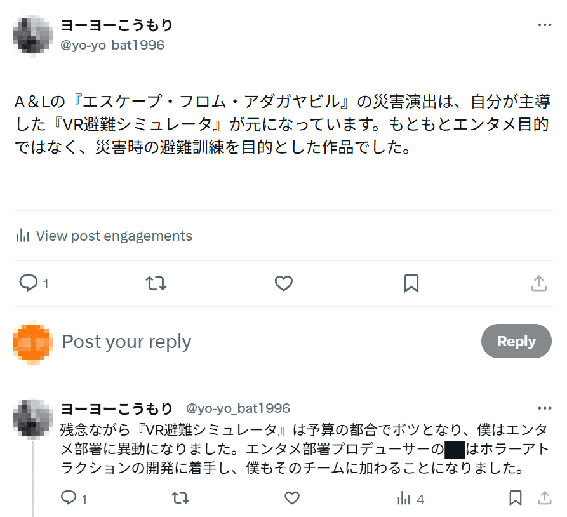Screen dimensions: 567x517
Task: Bookmark the reply post
Action: point(516,498)
